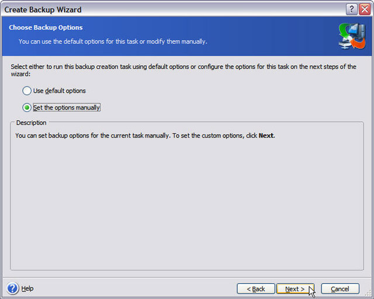Click the backup wizard computer arrows icon

point(352,36)
